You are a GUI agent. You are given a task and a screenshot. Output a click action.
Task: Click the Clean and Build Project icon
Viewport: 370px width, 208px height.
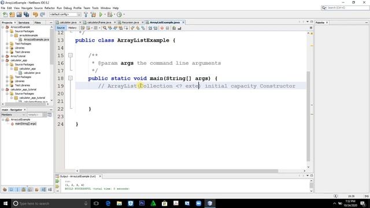[94, 14]
